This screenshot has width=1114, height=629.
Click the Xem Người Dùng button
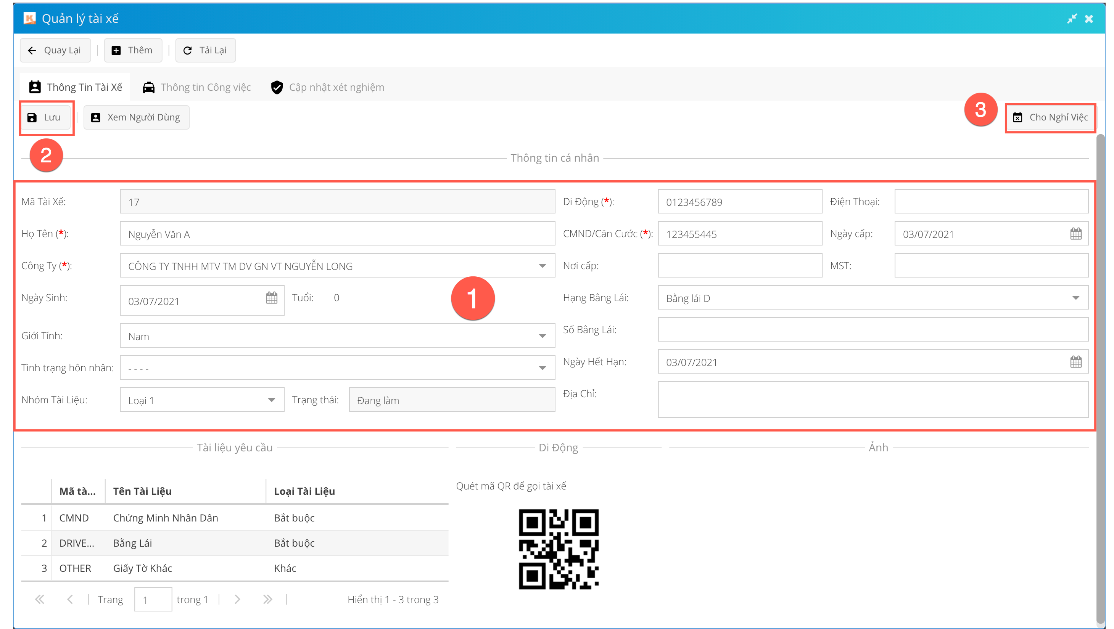[x=136, y=117]
